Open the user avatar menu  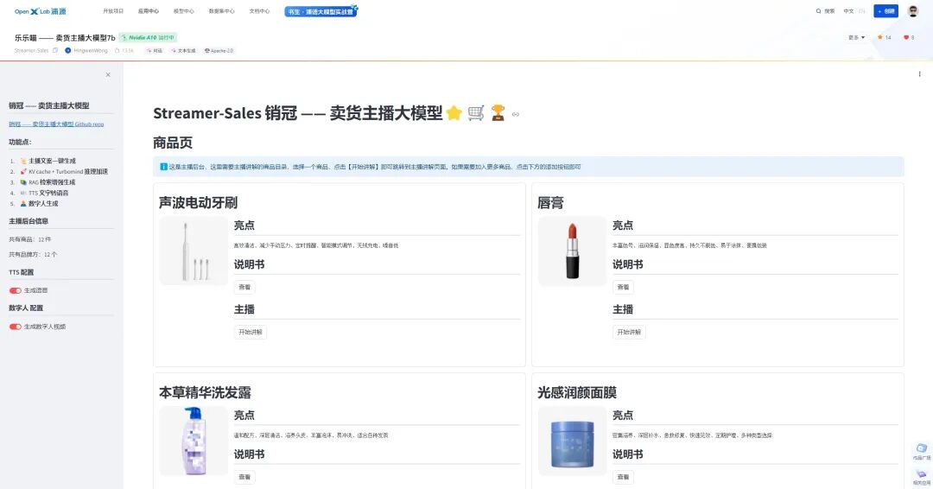click(913, 11)
